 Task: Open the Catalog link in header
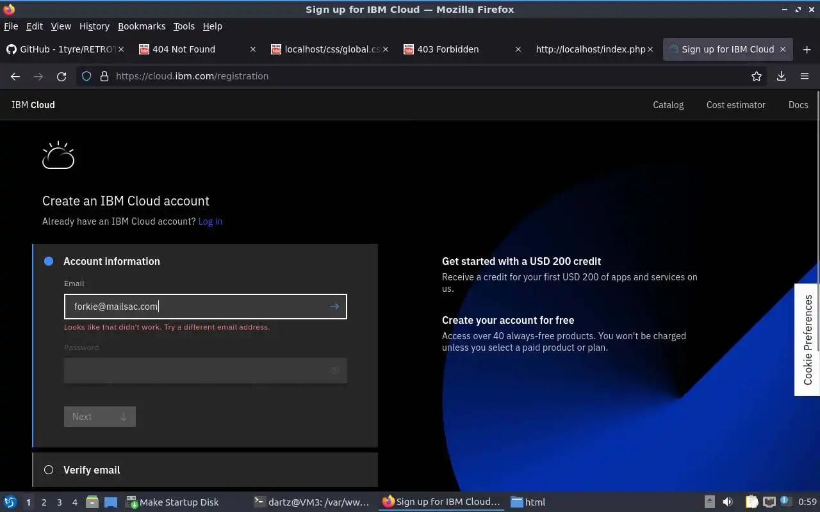coord(668,105)
